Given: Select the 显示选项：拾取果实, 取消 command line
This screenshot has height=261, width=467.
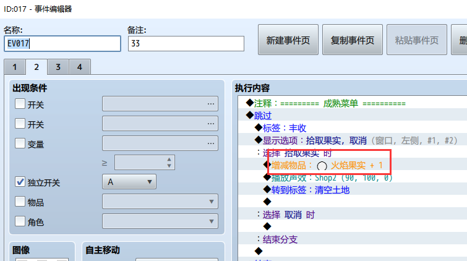Looking at the screenshot, I should [353, 140].
